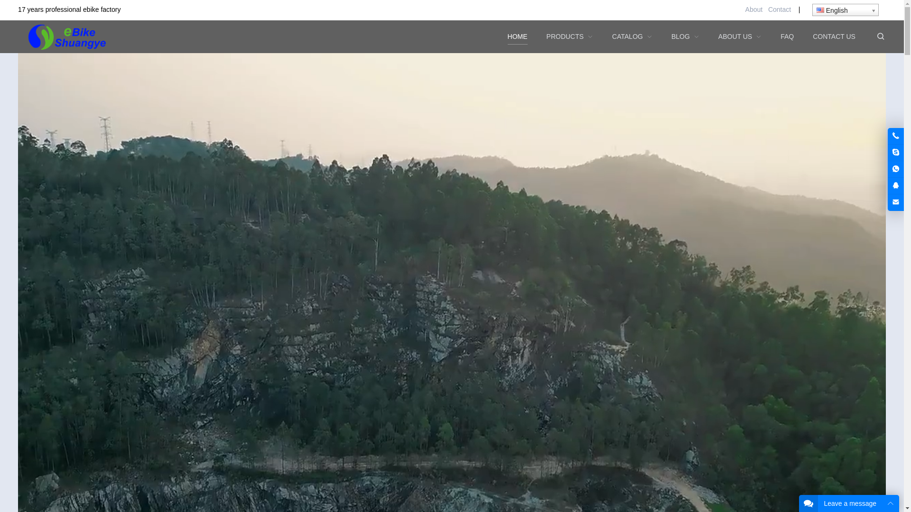The image size is (911, 512).
Task: Open the FAQ menu item
Action: pyautogui.click(x=787, y=37)
